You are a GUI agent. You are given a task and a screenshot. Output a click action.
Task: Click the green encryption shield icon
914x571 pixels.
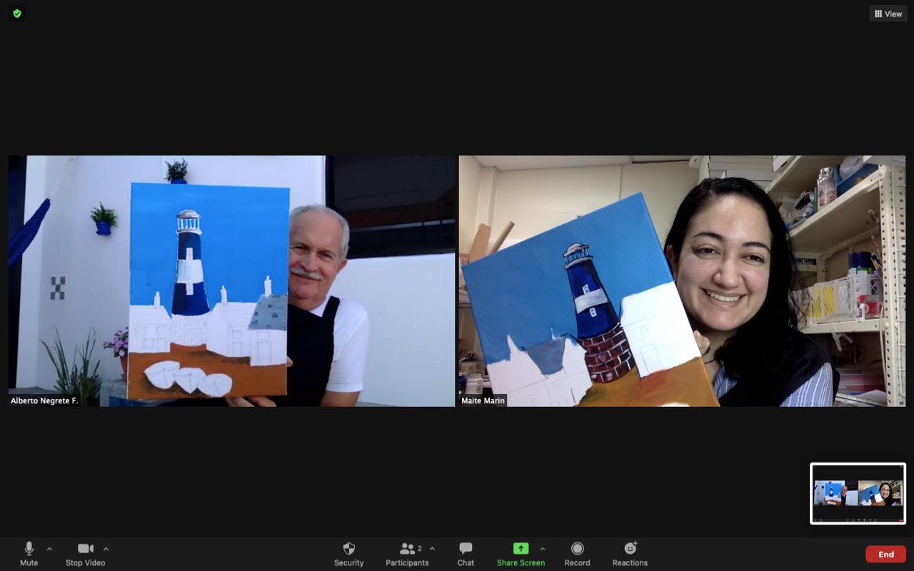pos(17,14)
